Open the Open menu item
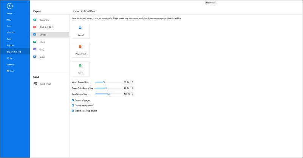 (x=10, y=13)
